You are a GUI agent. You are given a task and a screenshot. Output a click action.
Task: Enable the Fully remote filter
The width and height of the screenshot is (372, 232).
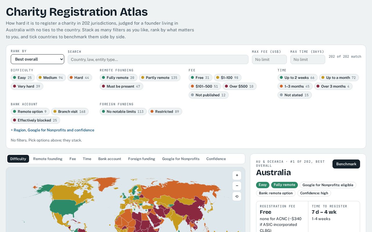tap(119, 78)
